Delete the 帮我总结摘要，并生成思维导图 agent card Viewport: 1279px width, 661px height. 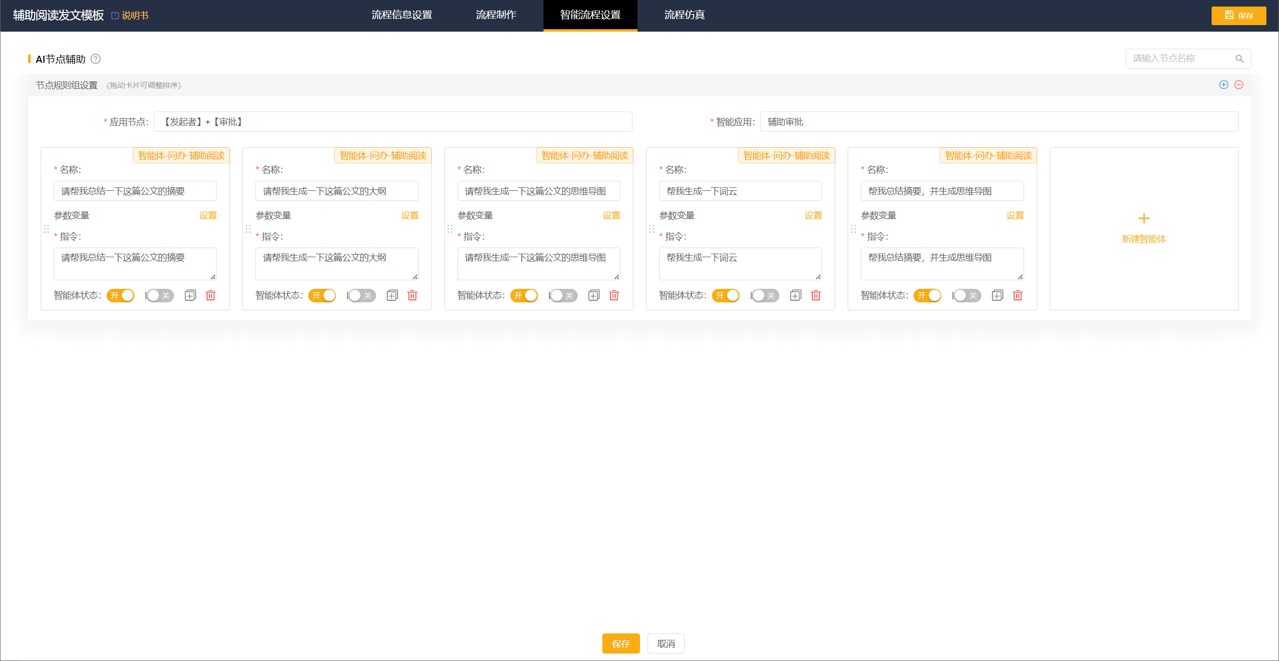(x=1018, y=295)
